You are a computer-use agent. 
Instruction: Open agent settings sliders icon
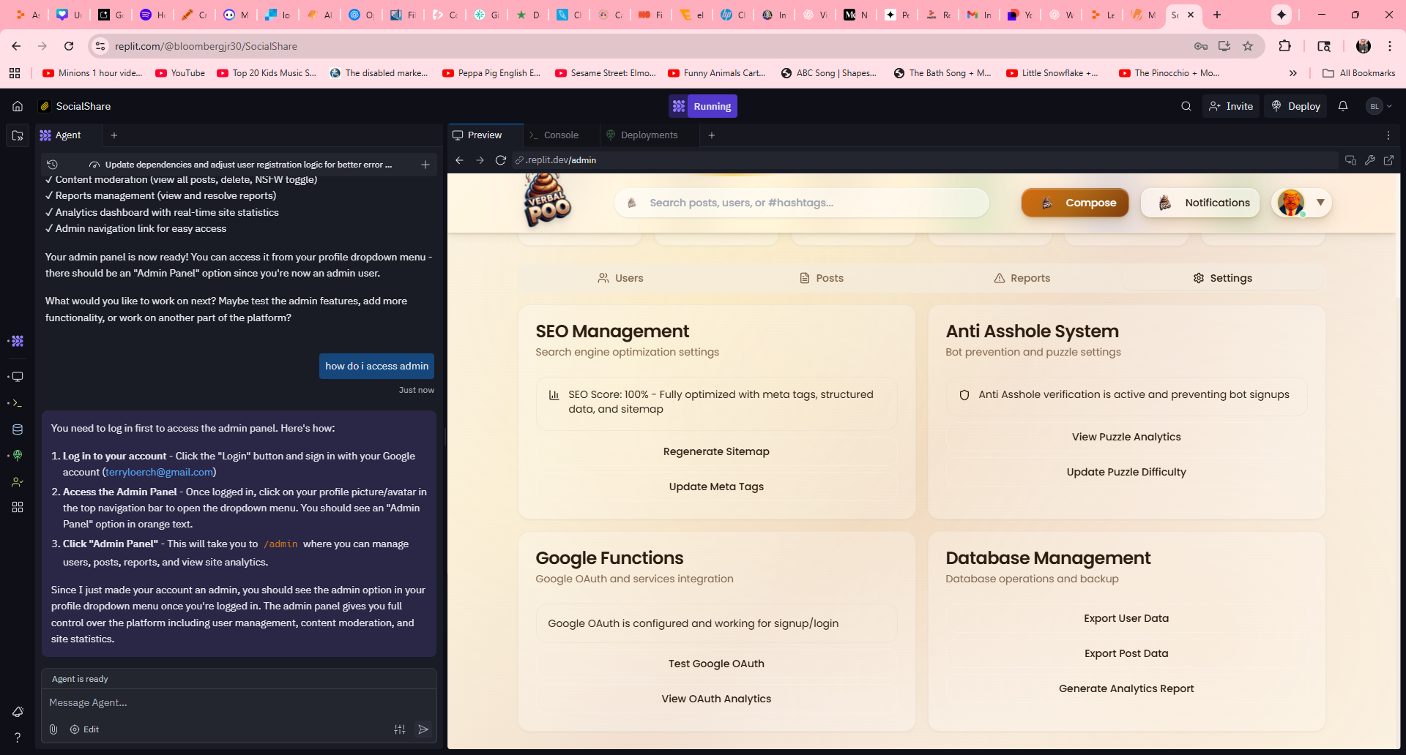(x=400, y=729)
